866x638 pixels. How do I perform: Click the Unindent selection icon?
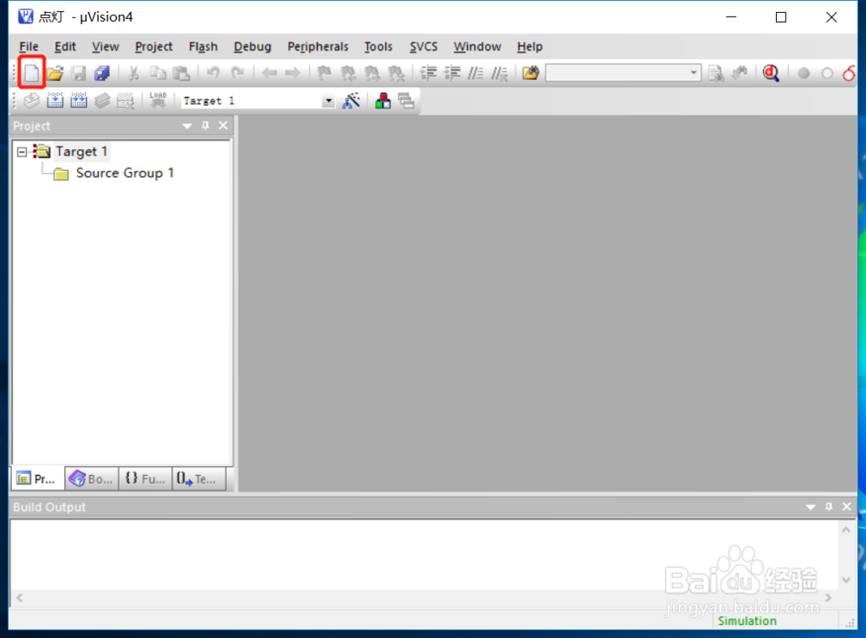pos(452,73)
